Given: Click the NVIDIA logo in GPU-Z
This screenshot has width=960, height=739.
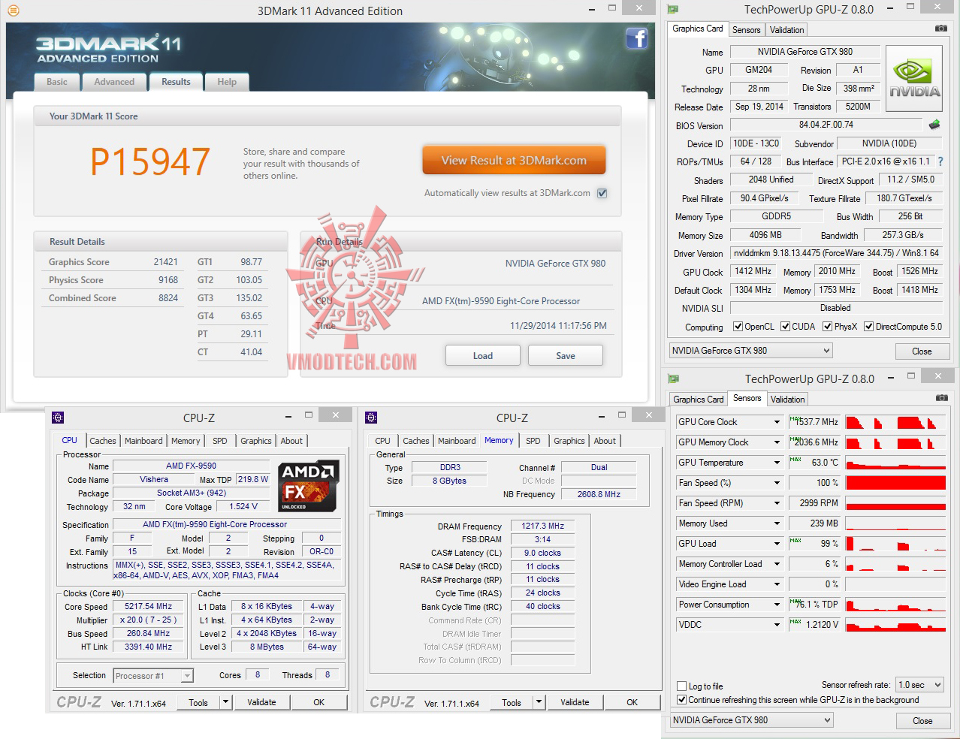Looking at the screenshot, I should click(x=914, y=78).
